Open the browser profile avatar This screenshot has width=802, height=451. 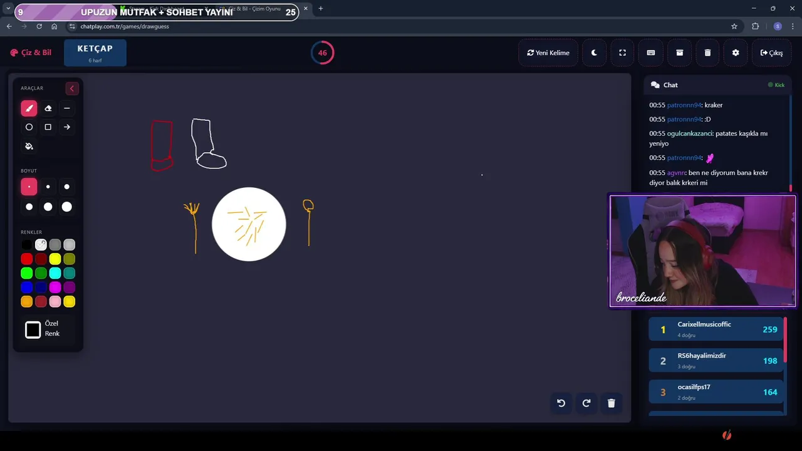(778, 26)
